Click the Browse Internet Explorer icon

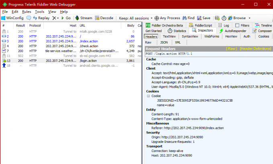pos(230,18)
